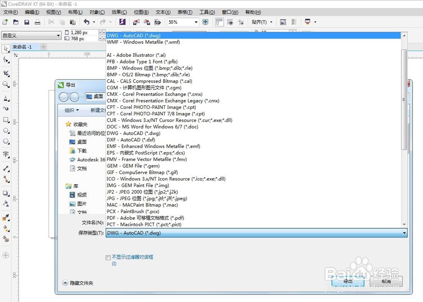Screen dimensions: 423x302
Task: Select the Color eyedropper tool
Action: pyautogui.click(x=5, y=217)
